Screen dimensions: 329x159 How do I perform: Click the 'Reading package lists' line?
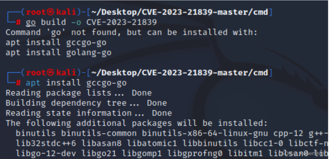78,93
